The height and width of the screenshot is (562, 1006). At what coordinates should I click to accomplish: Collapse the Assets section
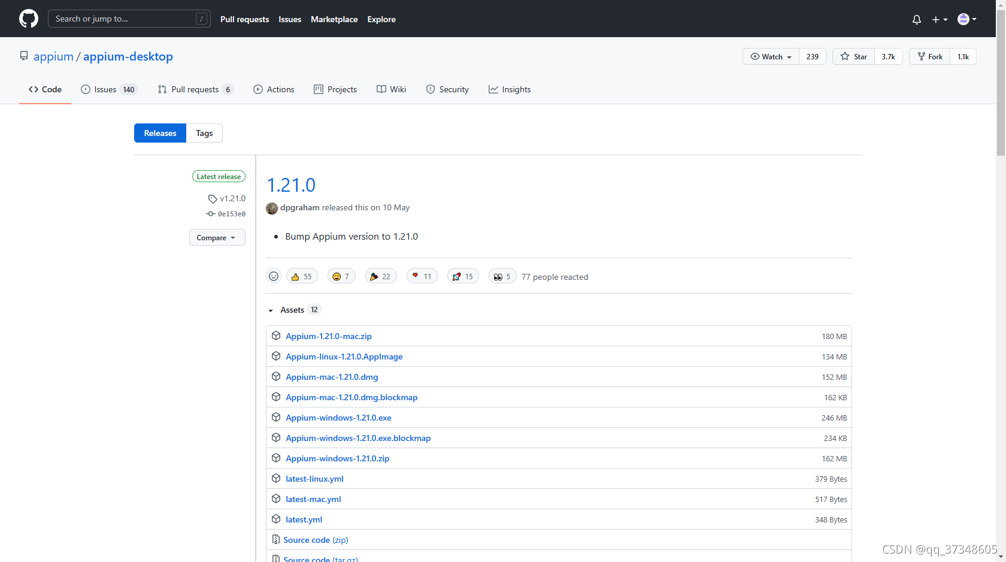pyautogui.click(x=293, y=310)
